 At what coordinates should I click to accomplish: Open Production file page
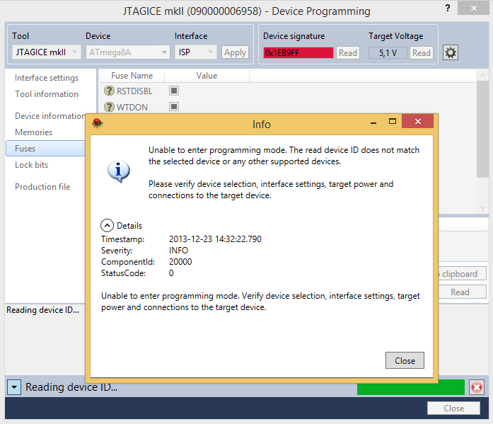pyautogui.click(x=42, y=187)
